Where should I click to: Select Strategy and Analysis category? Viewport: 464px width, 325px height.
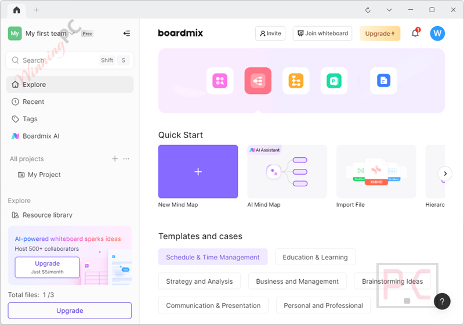(200, 281)
